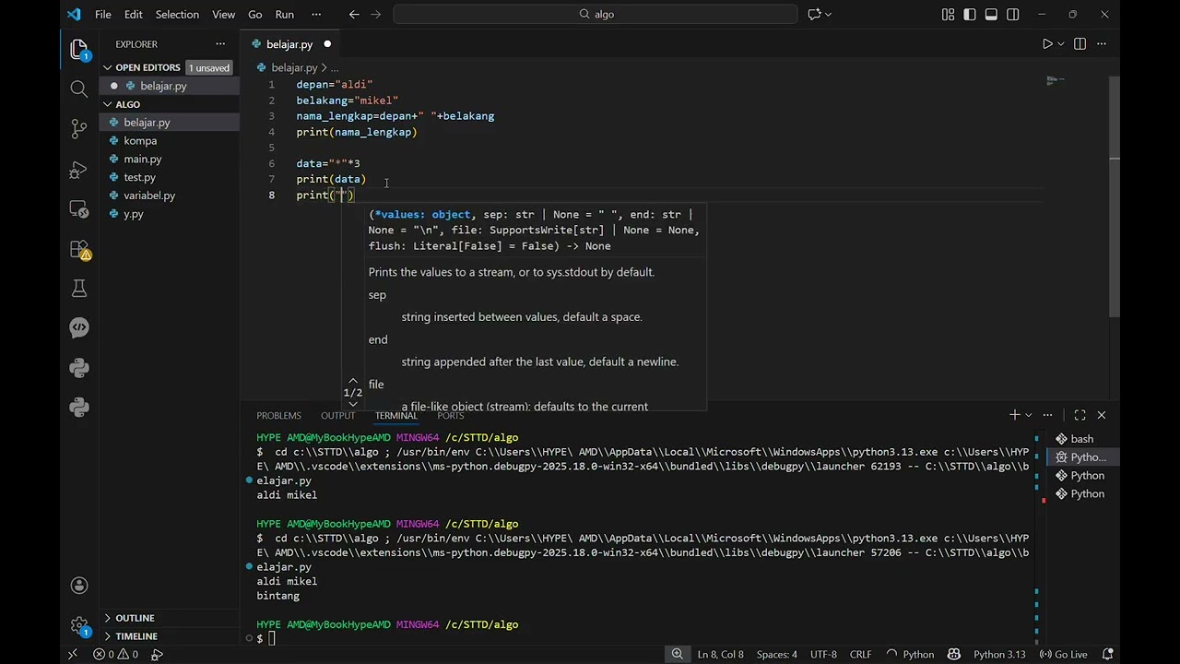Screen dimensions: 1180x664
Task: Open the Extensions view with warning badge
Action: pos(79,250)
